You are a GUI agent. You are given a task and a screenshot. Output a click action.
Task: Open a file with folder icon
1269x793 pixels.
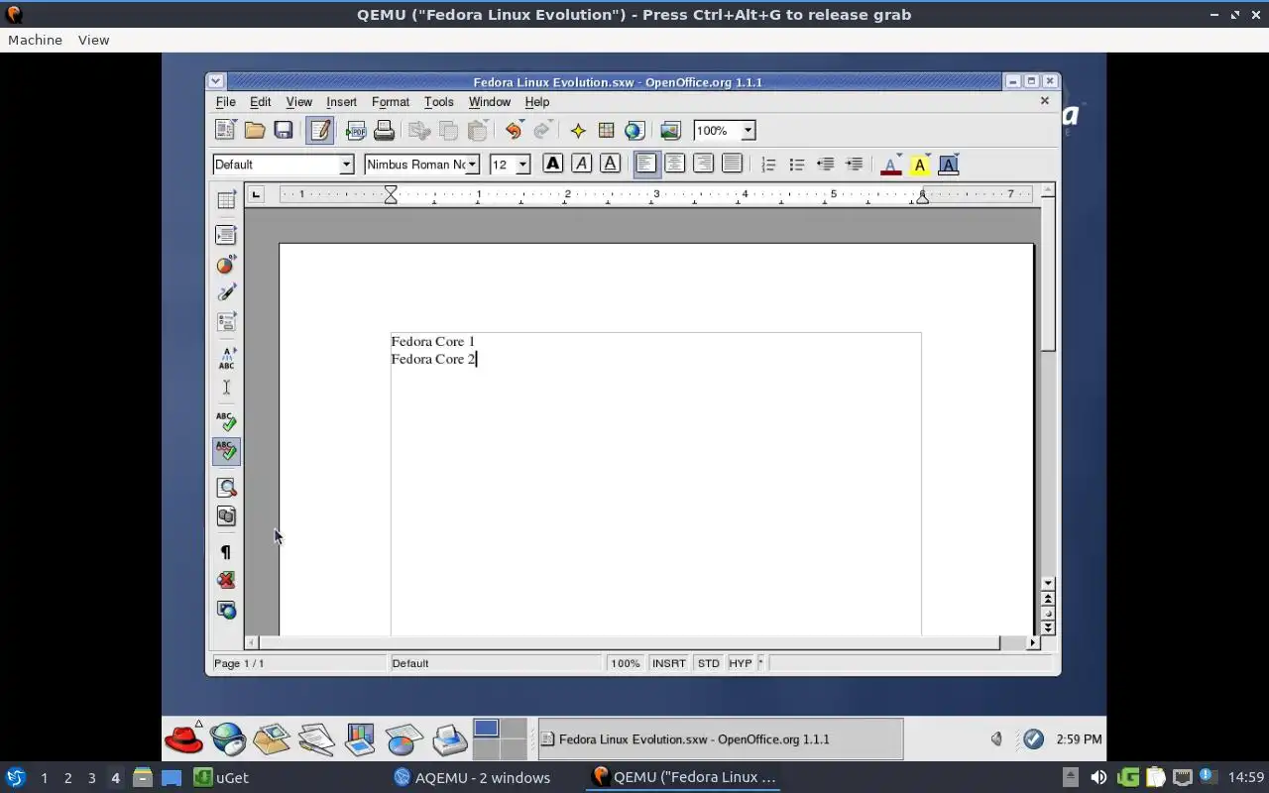[x=255, y=130]
